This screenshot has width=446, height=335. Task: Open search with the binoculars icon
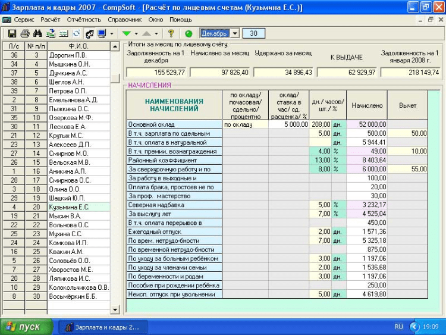38,33
